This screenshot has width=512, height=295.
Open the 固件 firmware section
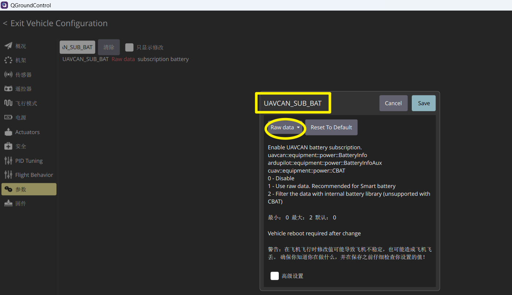[28, 204]
